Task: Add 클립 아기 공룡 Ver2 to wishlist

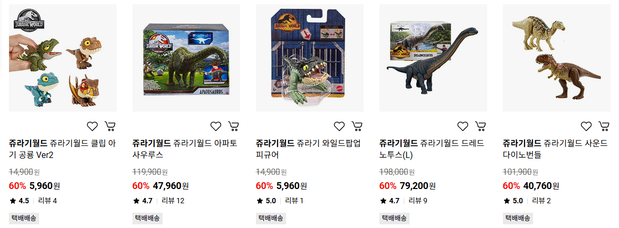Action: tap(92, 126)
